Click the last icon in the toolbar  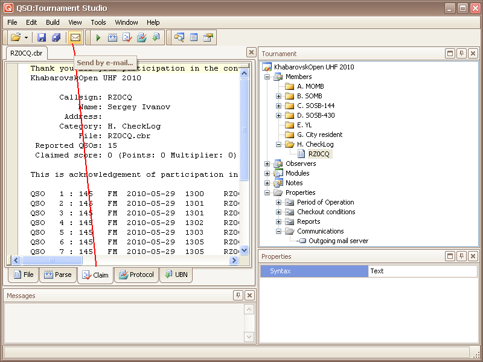[x=208, y=37]
